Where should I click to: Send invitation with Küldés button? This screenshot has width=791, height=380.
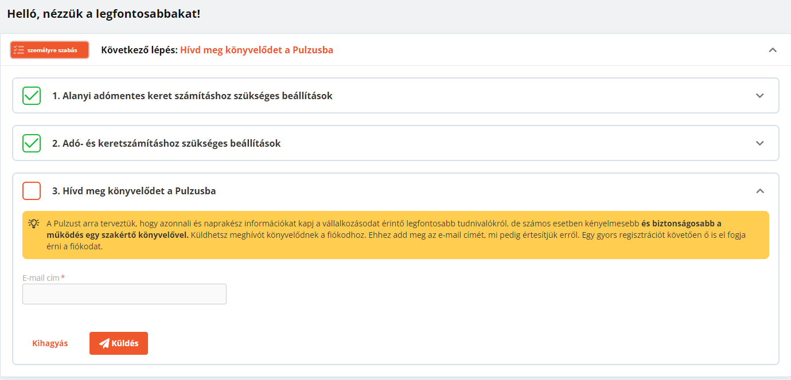tap(119, 343)
